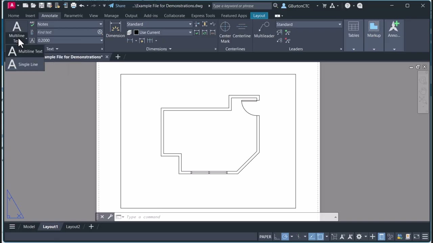Screen dimensions: 433x243
Task: Select Single Line text option
Action: point(25,64)
